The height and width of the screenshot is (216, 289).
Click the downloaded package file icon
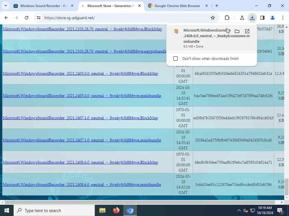click(176, 31)
